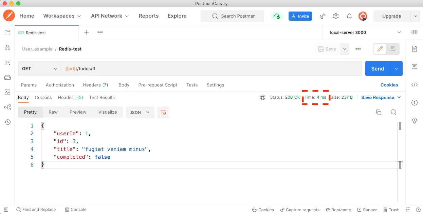Open Explore in the top navigation
Image resolution: width=423 pixels, height=214 pixels.
(177, 16)
